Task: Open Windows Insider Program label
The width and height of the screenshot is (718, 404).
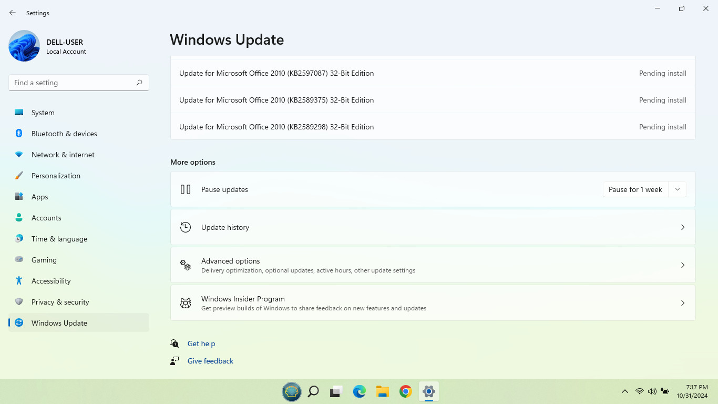Action: (x=243, y=299)
